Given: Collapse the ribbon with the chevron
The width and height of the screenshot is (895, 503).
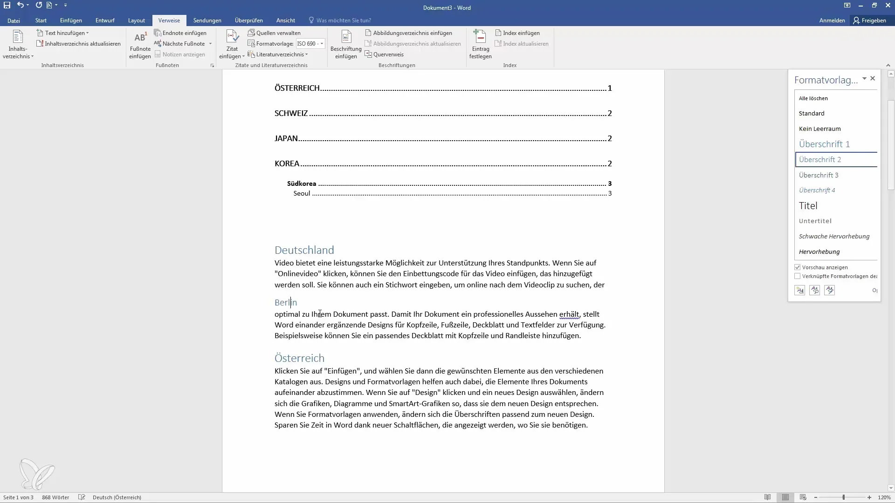Looking at the screenshot, I should pos(888,66).
